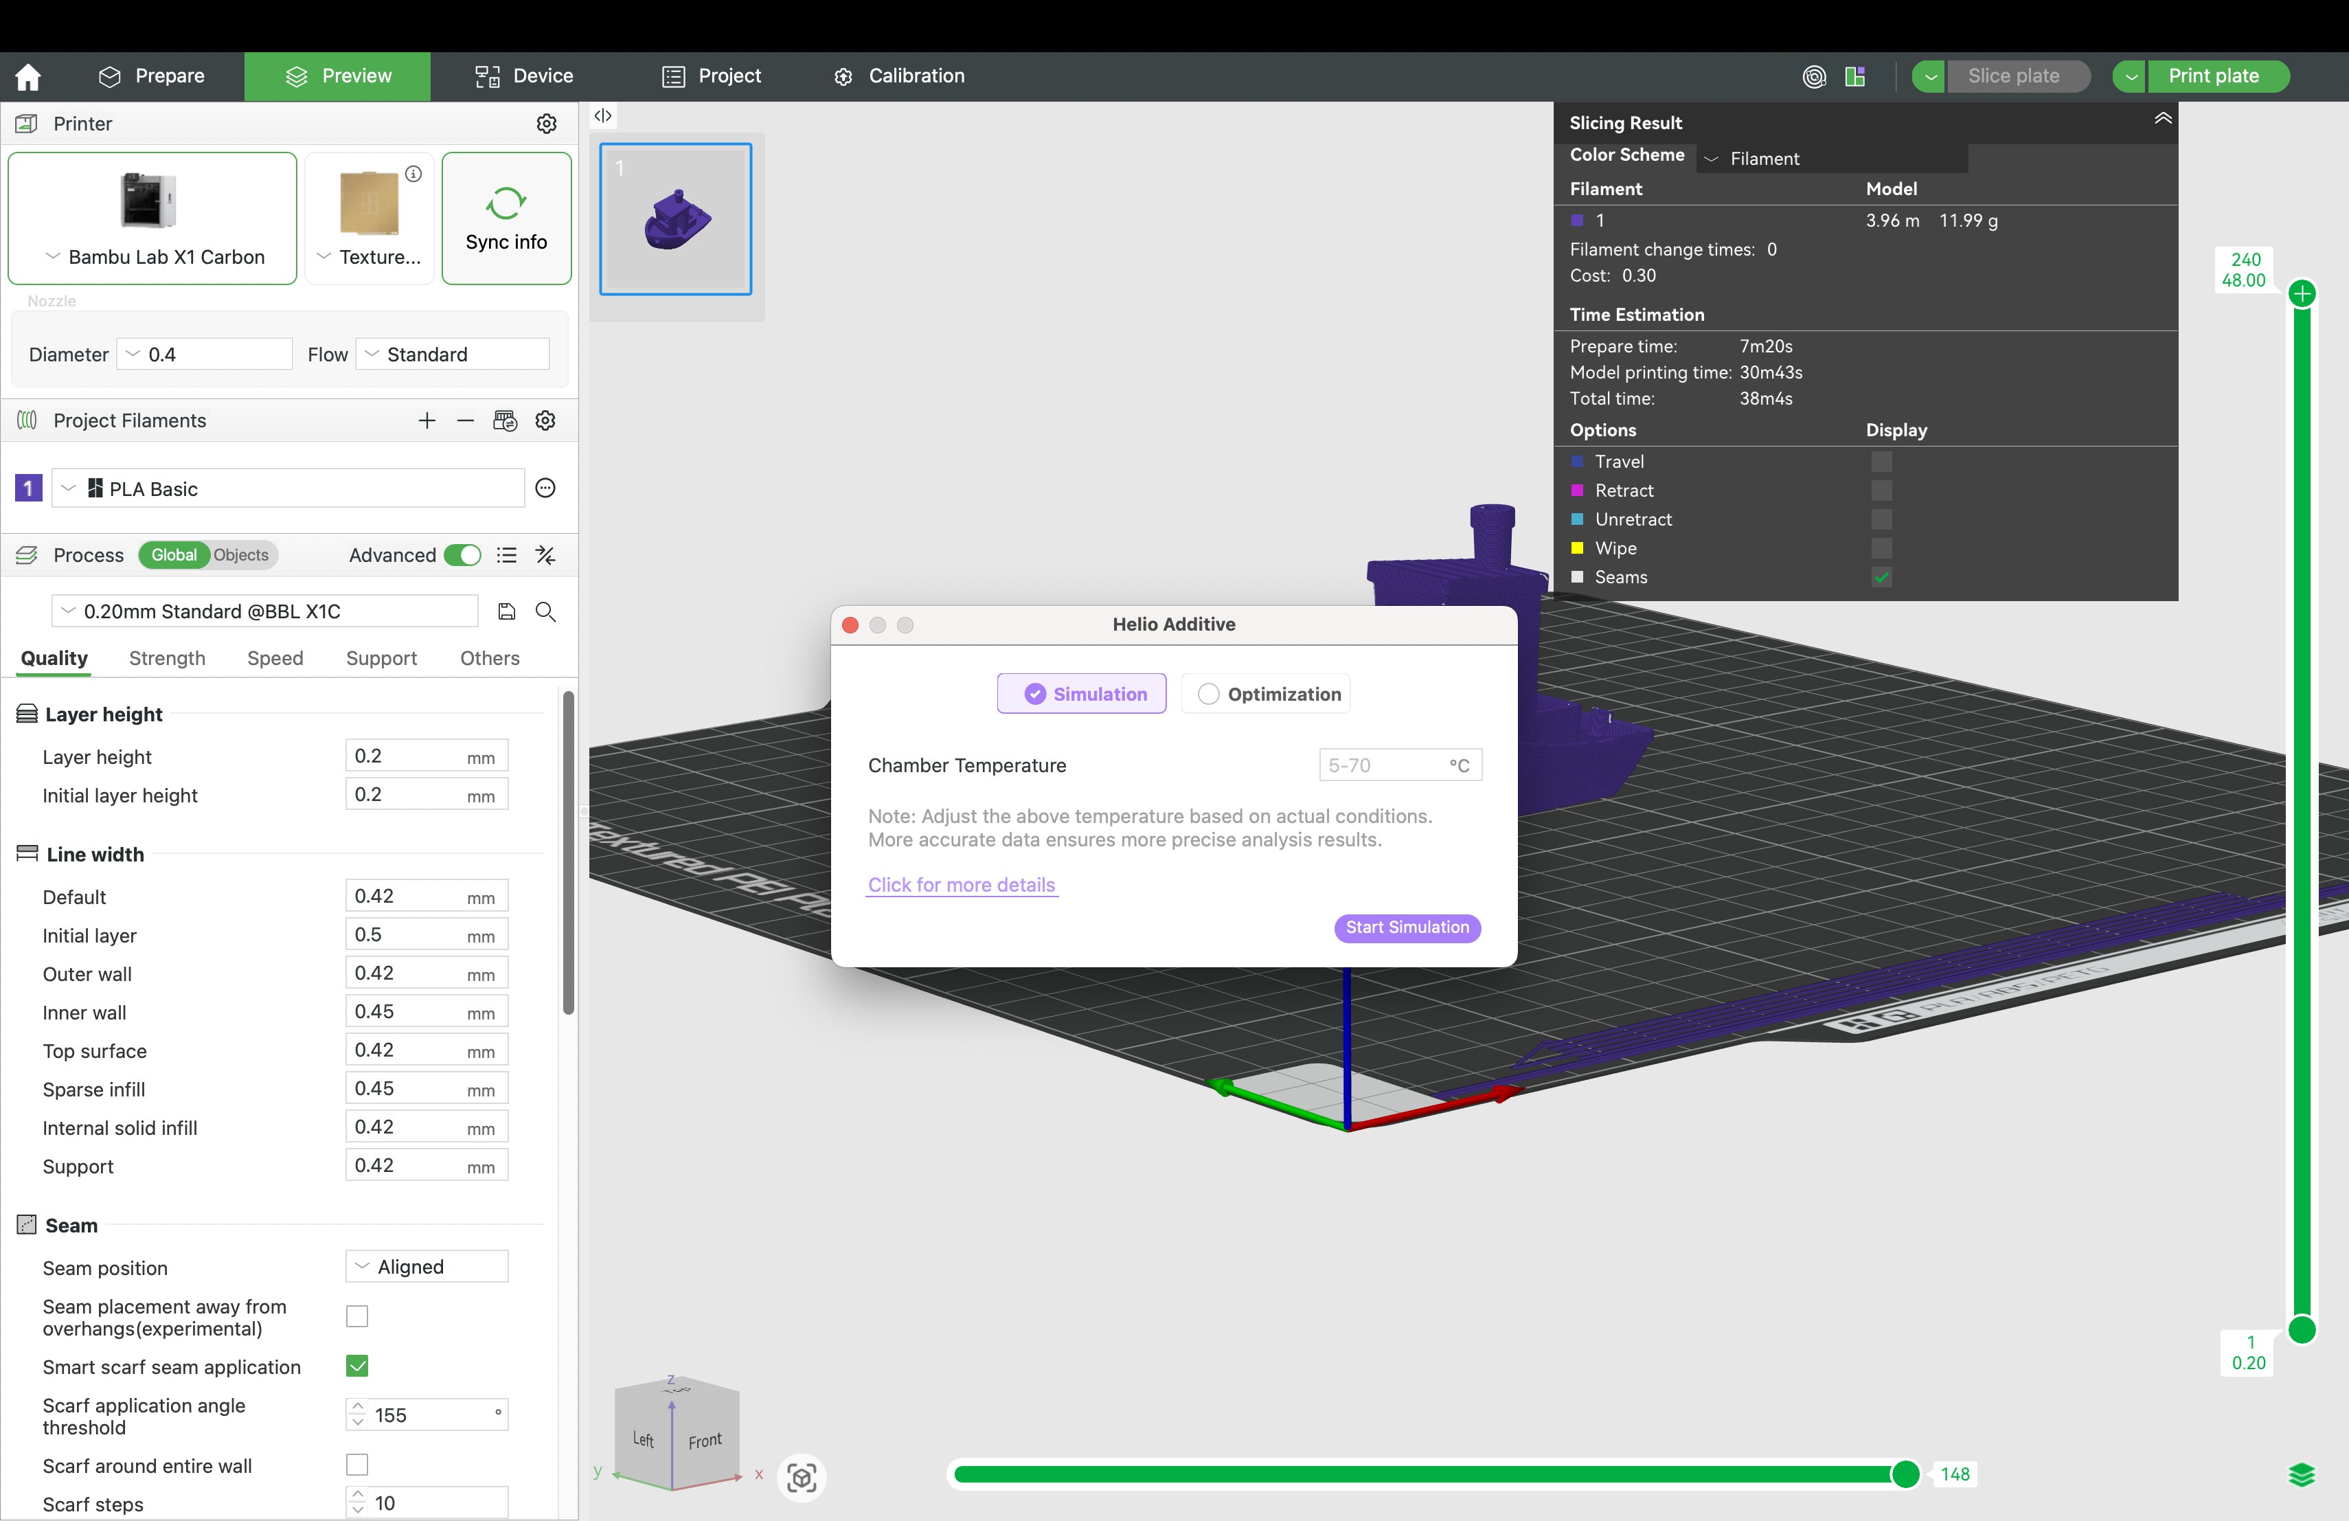Save the current process preset via save icon
This screenshot has height=1521, width=2349.
pyautogui.click(x=506, y=611)
